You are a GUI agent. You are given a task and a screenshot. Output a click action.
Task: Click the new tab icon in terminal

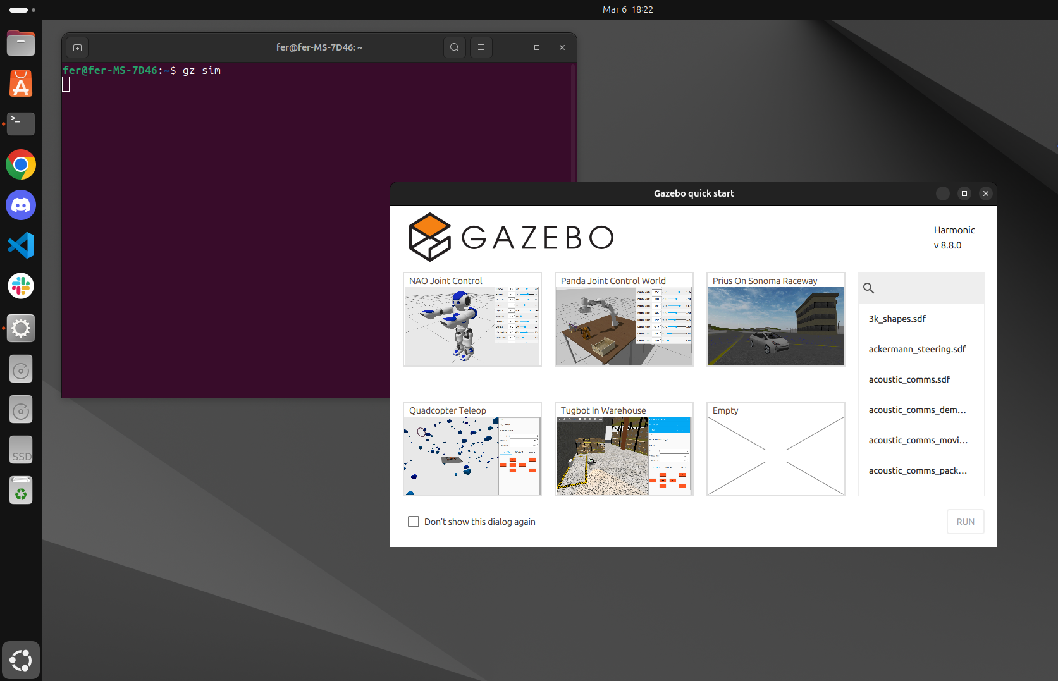(77, 47)
